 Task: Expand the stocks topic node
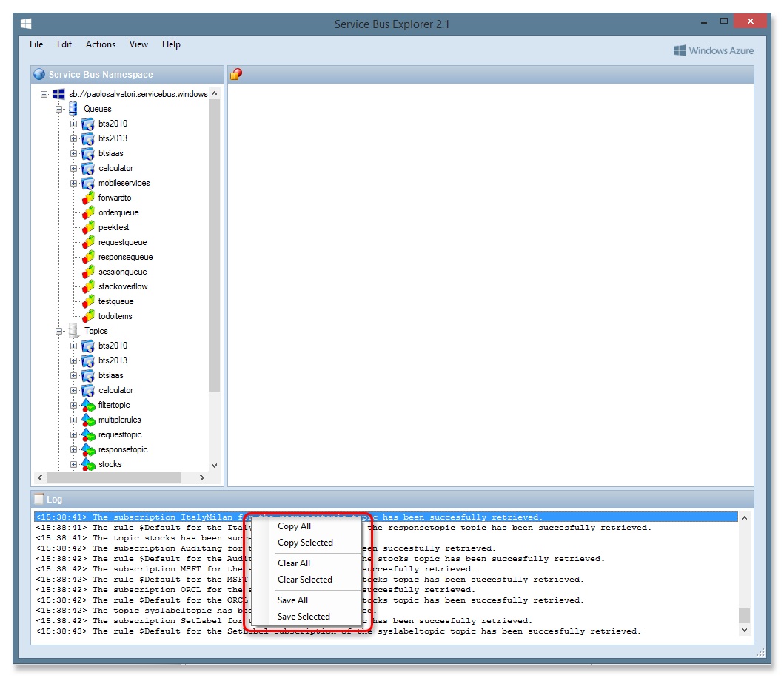[73, 465]
